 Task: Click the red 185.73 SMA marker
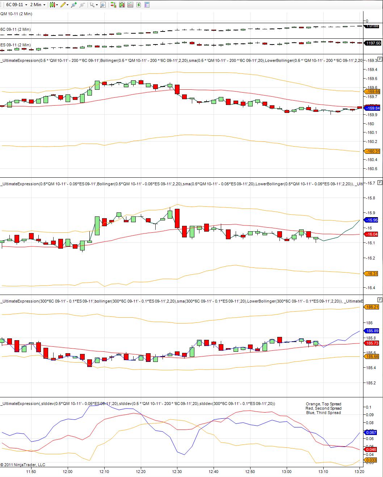click(372, 343)
